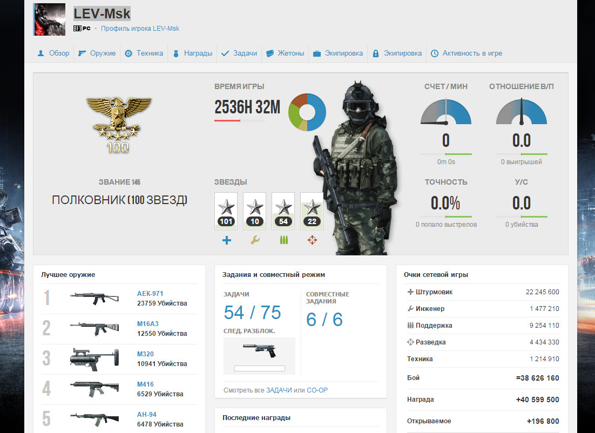Open the AEK-971 weapon link
Viewport: 595px width, 433px height.
coord(150,294)
